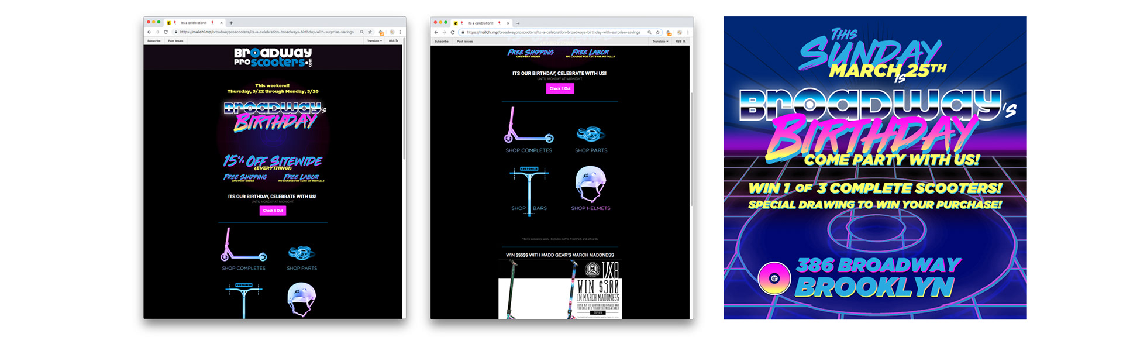Click Subscribe in the left browser window
The width and height of the screenshot is (1123, 337).
click(x=154, y=41)
